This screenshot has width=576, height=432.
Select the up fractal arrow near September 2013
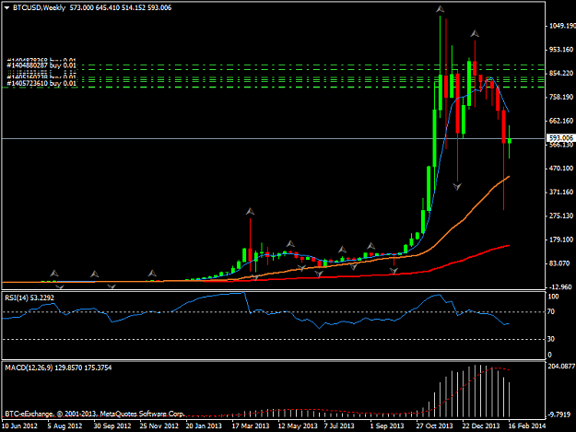pos(371,246)
